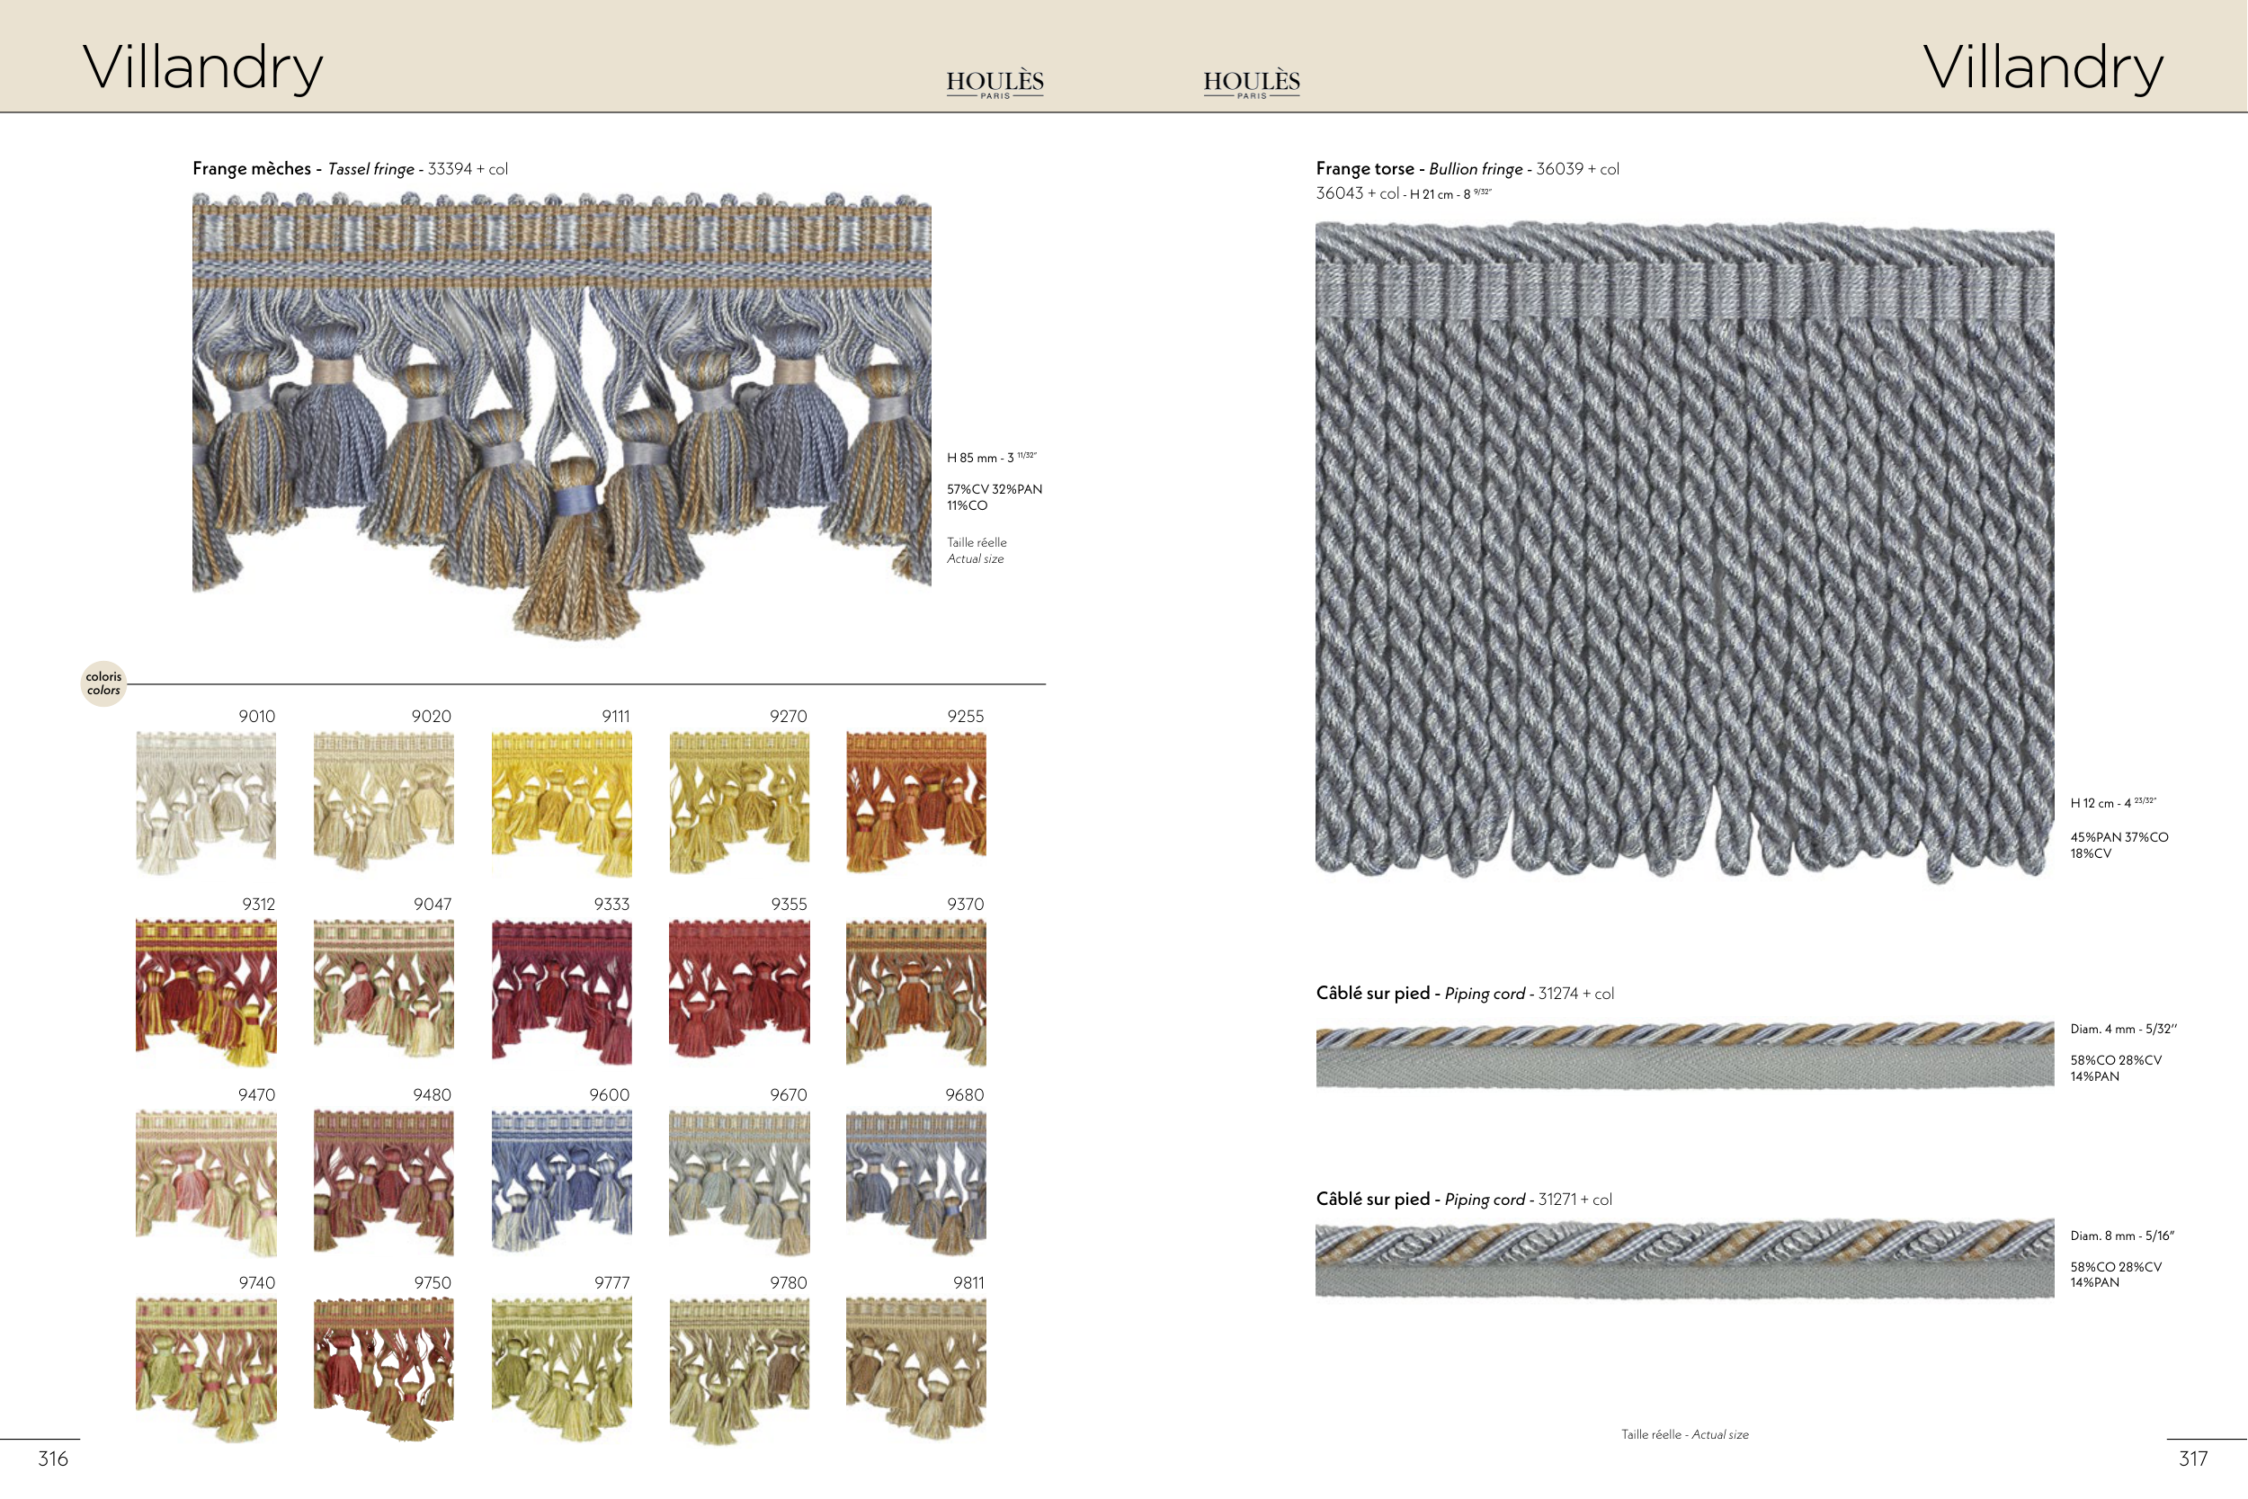Click the left Houlès Paris logo
This screenshot has height=1499, width=2248.
pyautogui.click(x=994, y=83)
